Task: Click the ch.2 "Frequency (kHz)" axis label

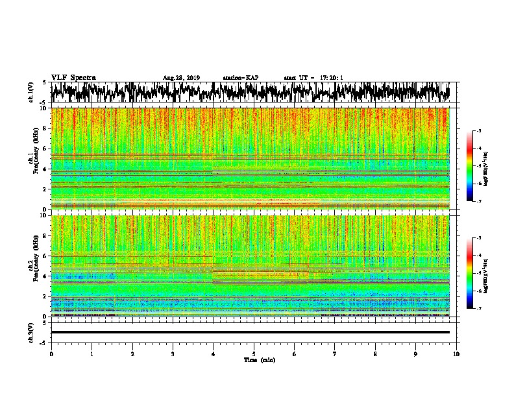Action: click(36, 258)
